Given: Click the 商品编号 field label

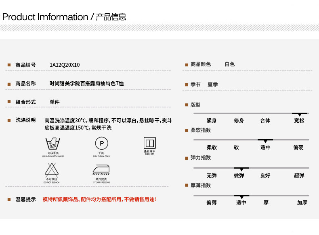Looking at the screenshot, I should (x=25, y=65).
